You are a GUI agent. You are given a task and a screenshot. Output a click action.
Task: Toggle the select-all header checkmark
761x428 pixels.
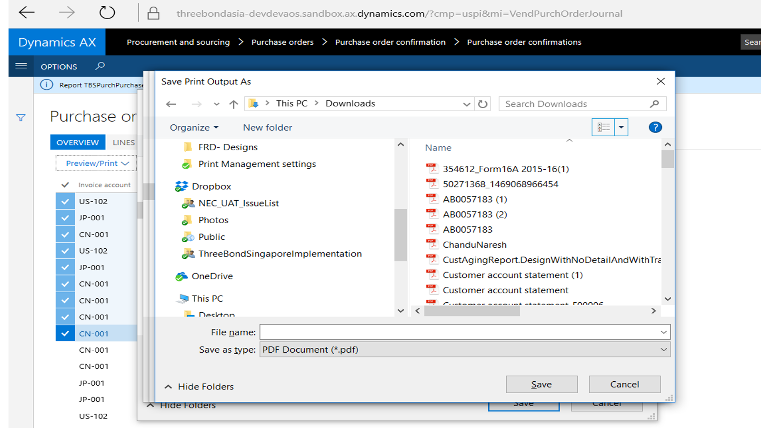(65, 185)
